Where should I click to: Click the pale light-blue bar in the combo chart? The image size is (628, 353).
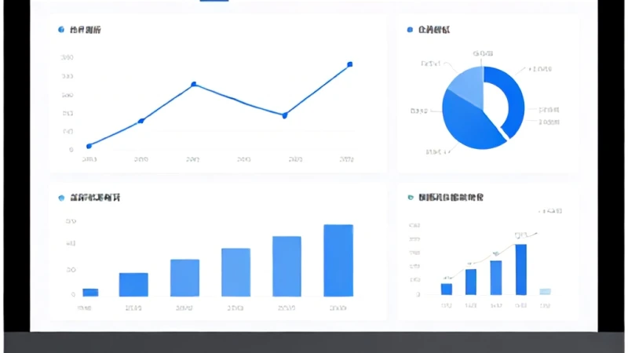click(545, 292)
